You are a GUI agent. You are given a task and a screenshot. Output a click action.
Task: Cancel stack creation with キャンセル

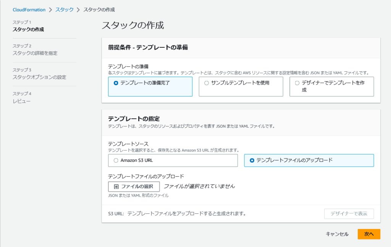coord(338,234)
